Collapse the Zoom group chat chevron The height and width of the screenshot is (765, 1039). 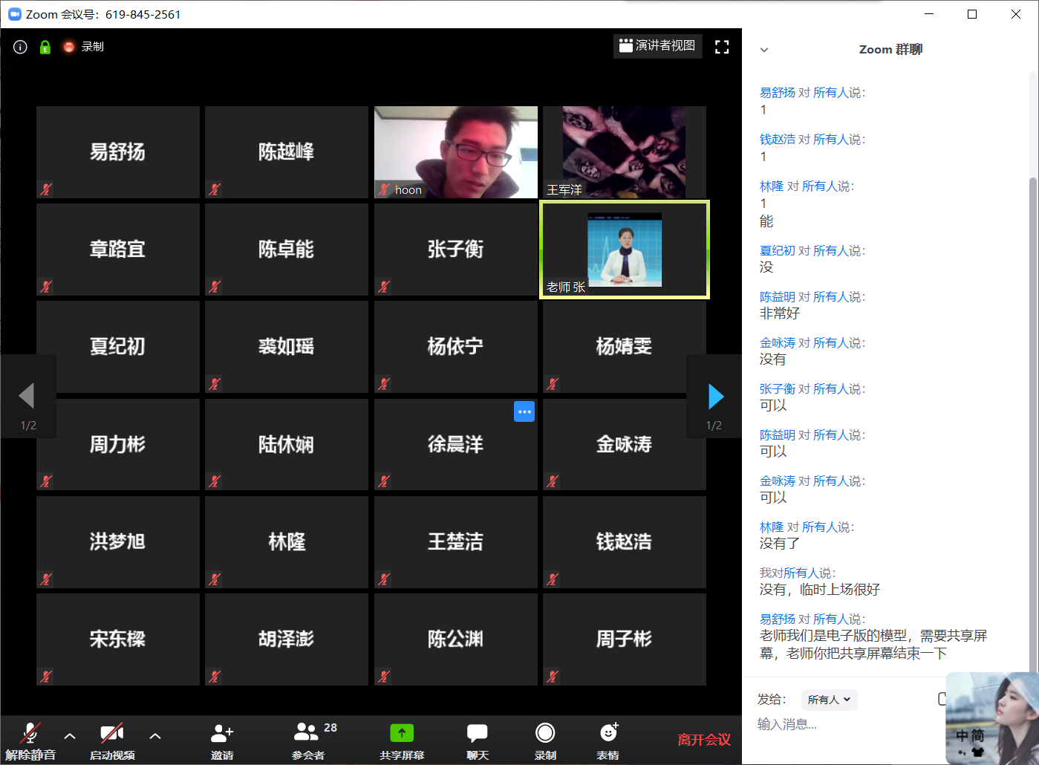pyautogui.click(x=763, y=50)
